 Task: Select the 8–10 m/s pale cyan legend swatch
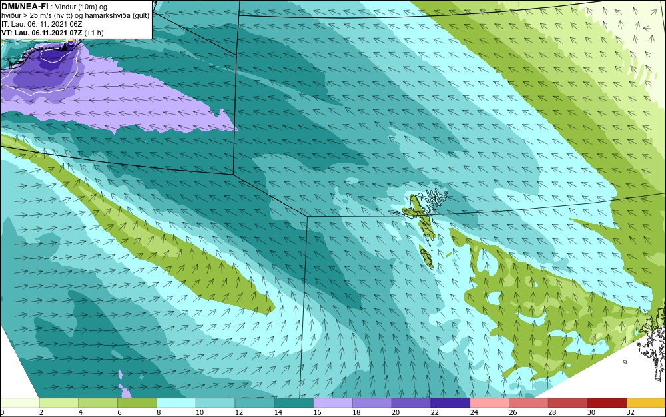(x=176, y=403)
